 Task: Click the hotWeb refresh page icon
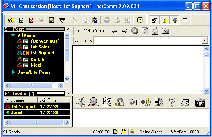click(145, 31)
